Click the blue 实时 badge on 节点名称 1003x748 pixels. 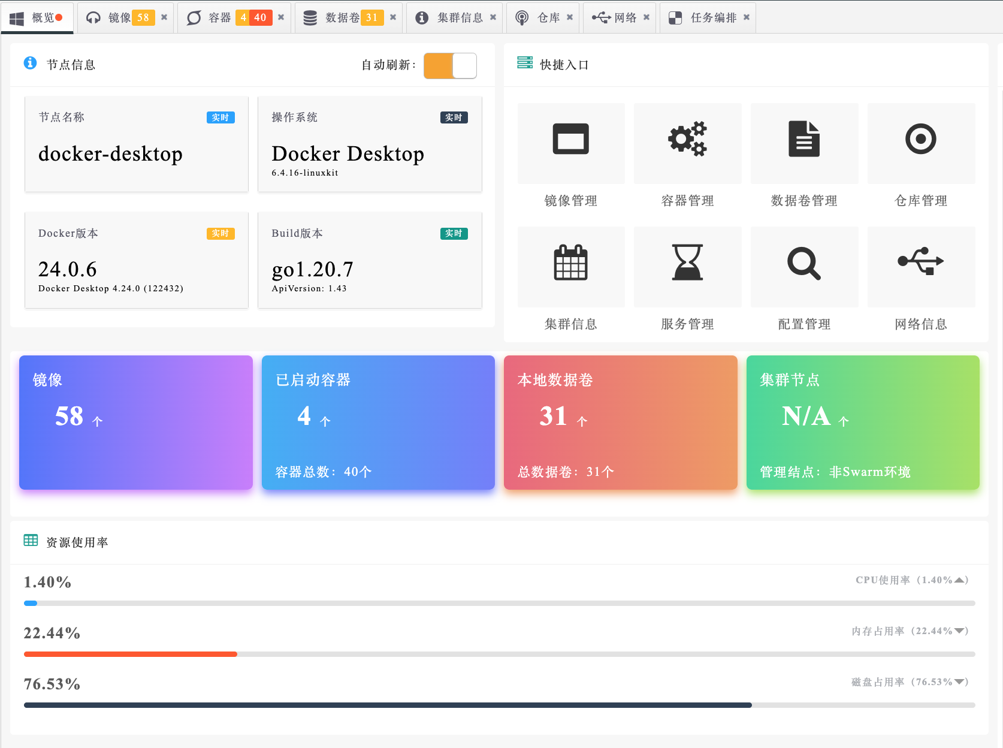[220, 117]
